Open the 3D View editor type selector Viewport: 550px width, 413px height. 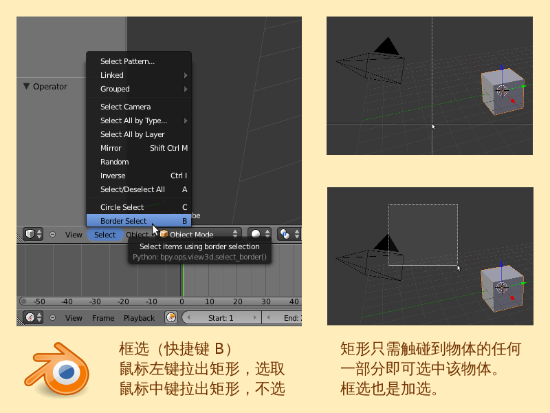coord(33,234)
